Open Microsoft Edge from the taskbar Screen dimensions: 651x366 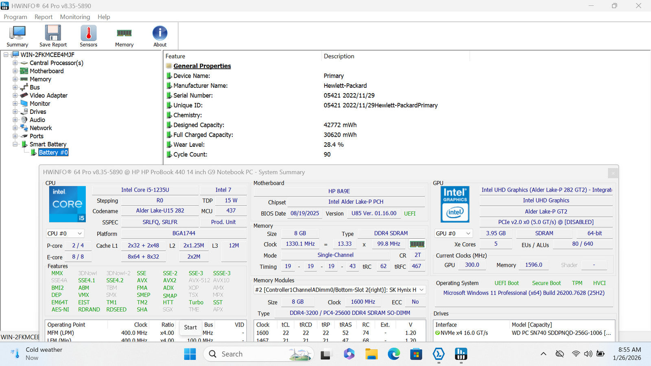click(393, 354)
